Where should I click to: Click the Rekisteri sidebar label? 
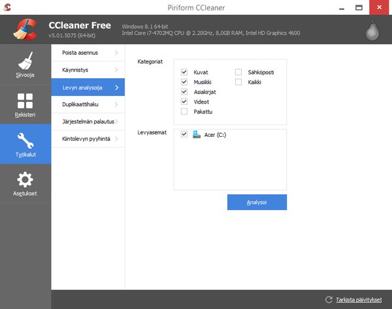pyautogui.click(x=25, y=115)
